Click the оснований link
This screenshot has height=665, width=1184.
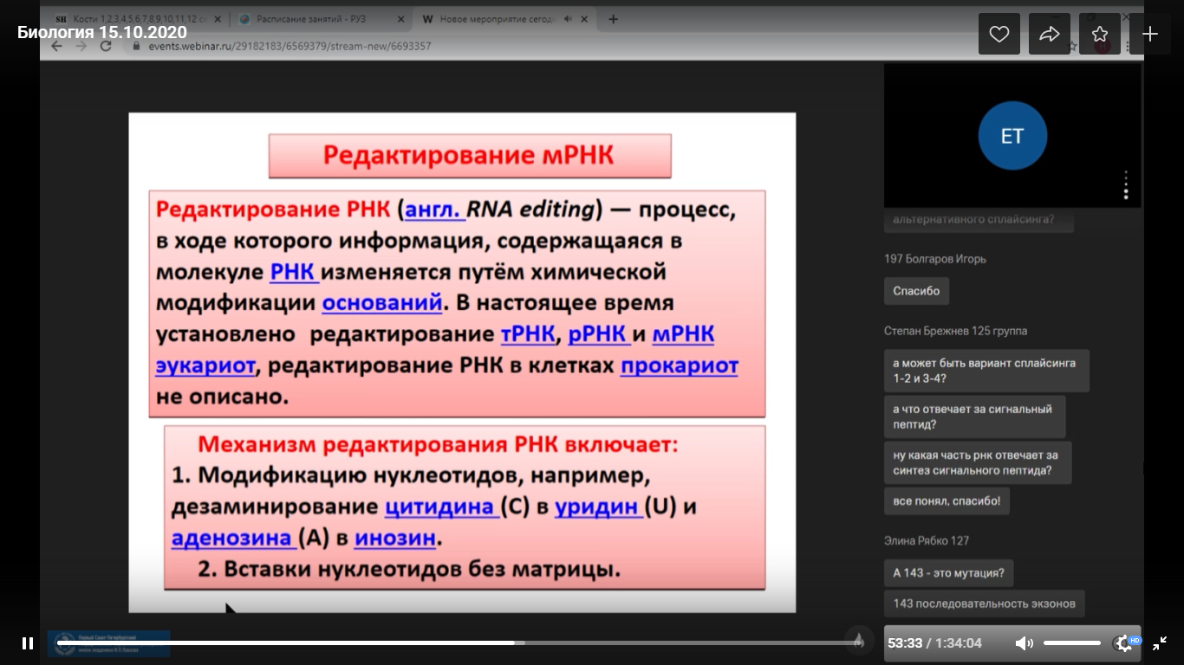tap(382, 304)
